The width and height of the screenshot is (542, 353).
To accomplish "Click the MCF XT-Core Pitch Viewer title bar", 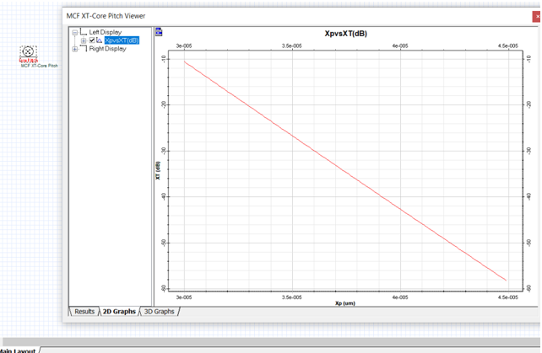I will [297, 16].
